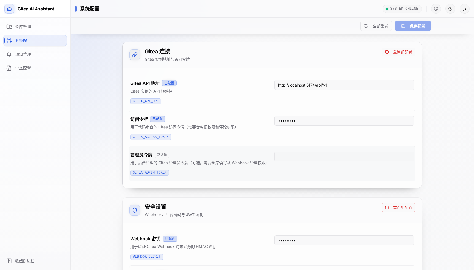The image size is (474, 270).
Task: Click the sliders icon beside 系统配置
Action: point(9,40)
